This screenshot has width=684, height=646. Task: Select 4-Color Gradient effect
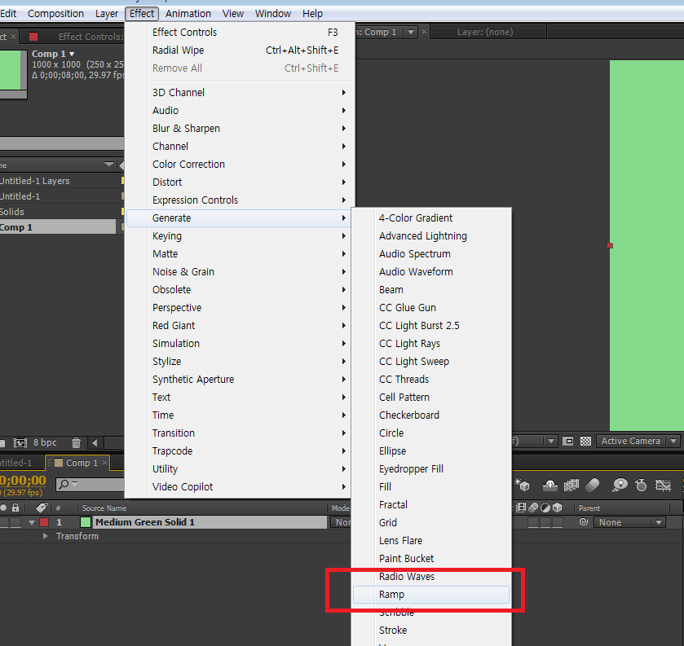coord(431,218)
